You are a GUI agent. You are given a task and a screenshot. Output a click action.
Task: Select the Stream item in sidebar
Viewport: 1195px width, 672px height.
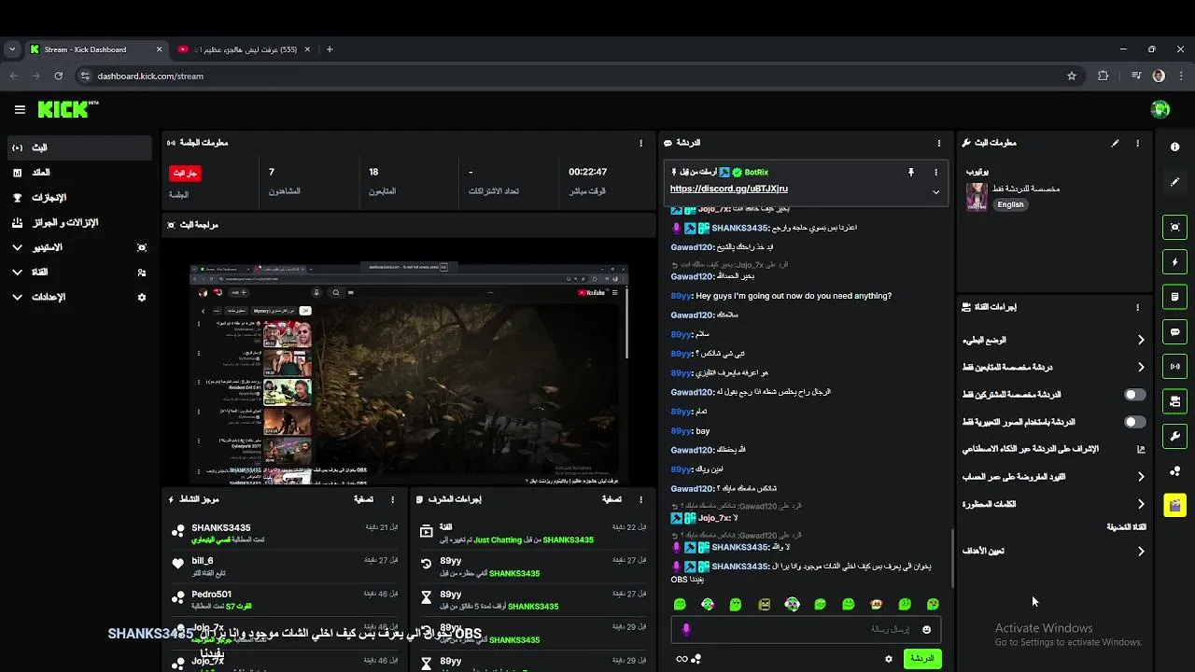(x=79, y=147)
